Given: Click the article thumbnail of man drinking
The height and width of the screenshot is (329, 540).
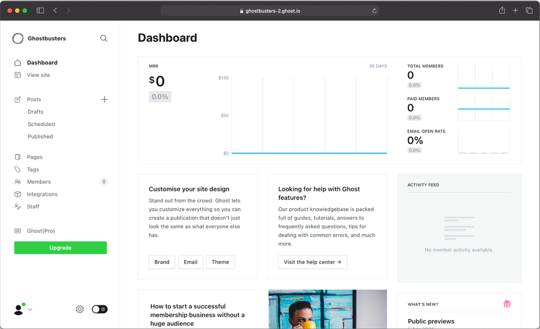Looking at the screenshot, I should click(x=327, y=309).
